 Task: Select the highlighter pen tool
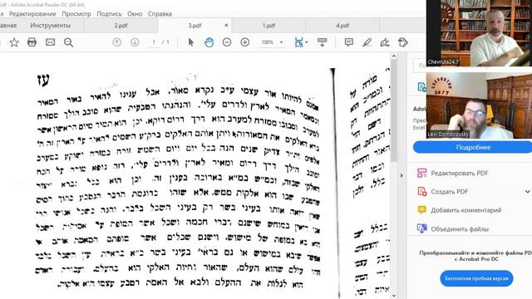[367, 42]
